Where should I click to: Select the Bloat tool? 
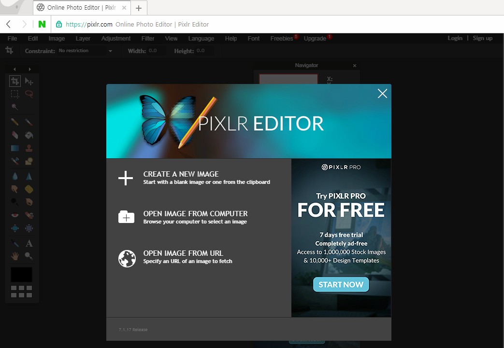(x=15, y=228)
